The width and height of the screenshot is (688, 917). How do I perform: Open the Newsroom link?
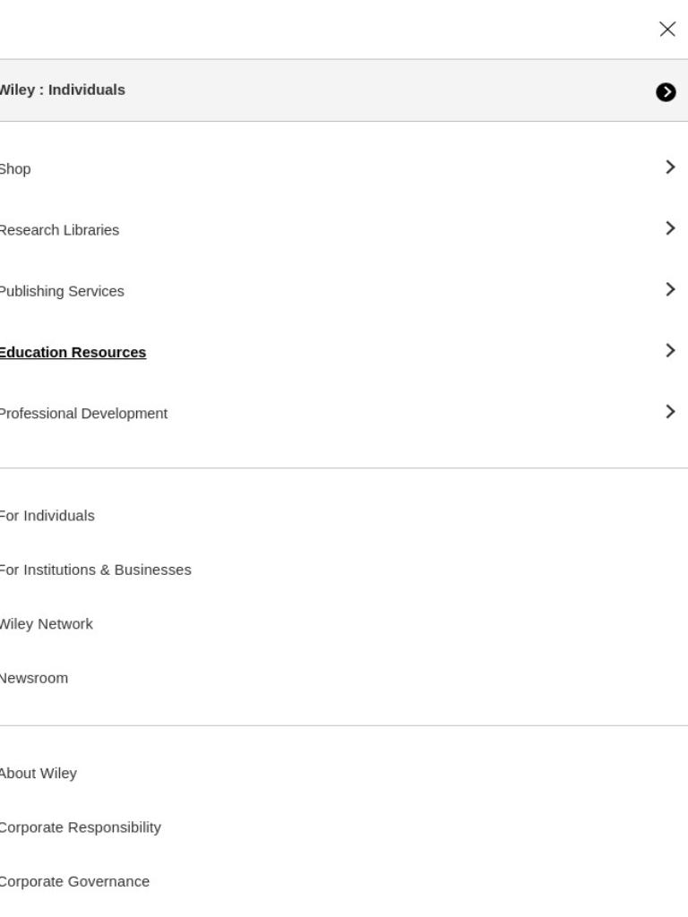point(34,679)
